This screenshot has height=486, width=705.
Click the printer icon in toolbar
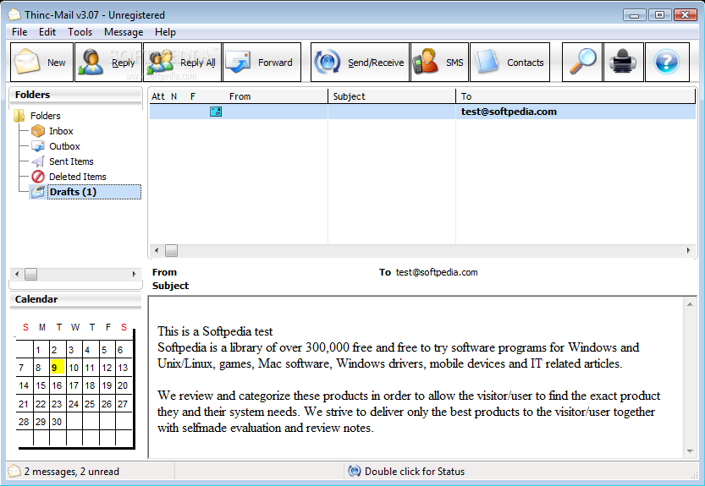(623, 62)
